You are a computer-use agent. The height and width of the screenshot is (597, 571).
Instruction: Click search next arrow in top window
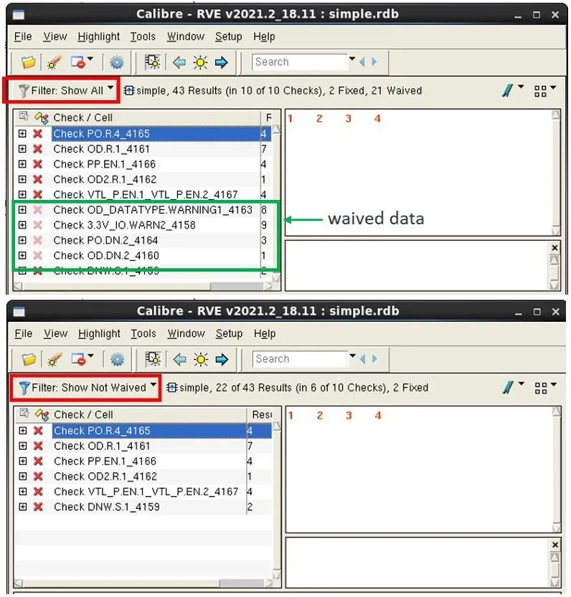coord(374,62)
